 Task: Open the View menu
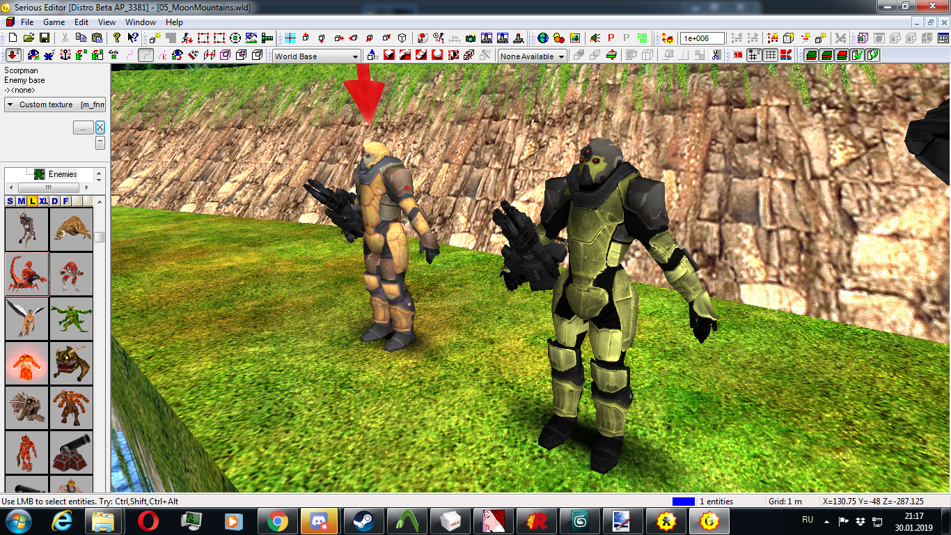tap(107, 22)
